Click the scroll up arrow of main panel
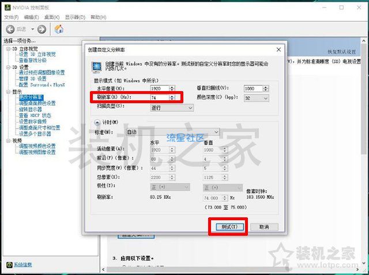This screenshot has width=369, height=275. [364, 40]
